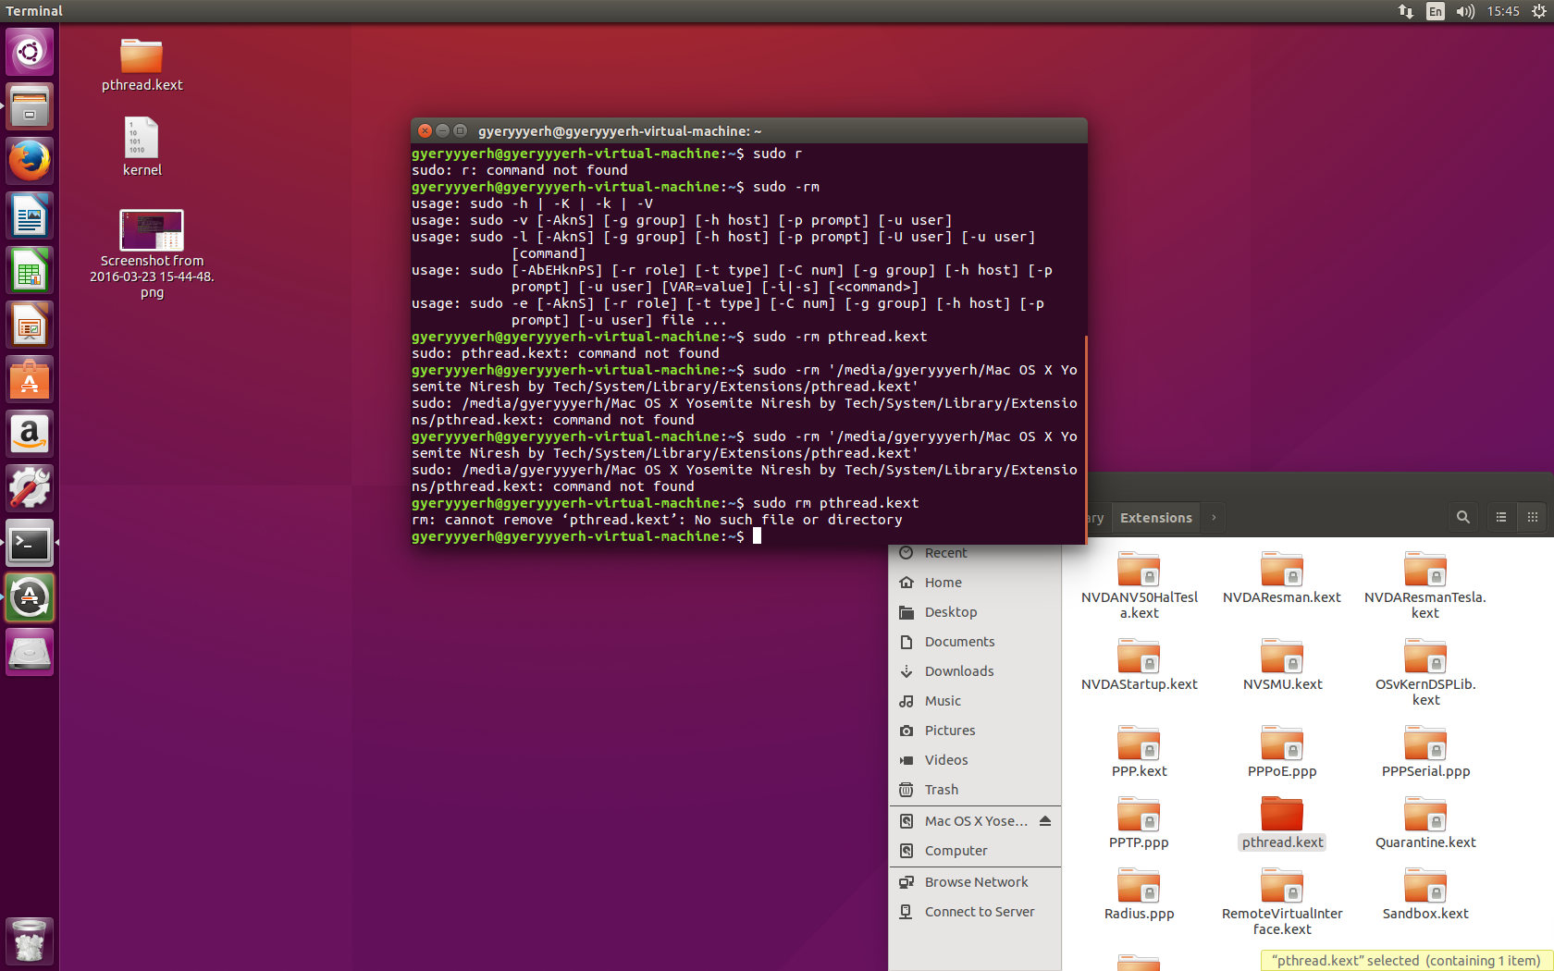
Task: Open the En keyboard layout indicator
Action: click(1436, 11)
